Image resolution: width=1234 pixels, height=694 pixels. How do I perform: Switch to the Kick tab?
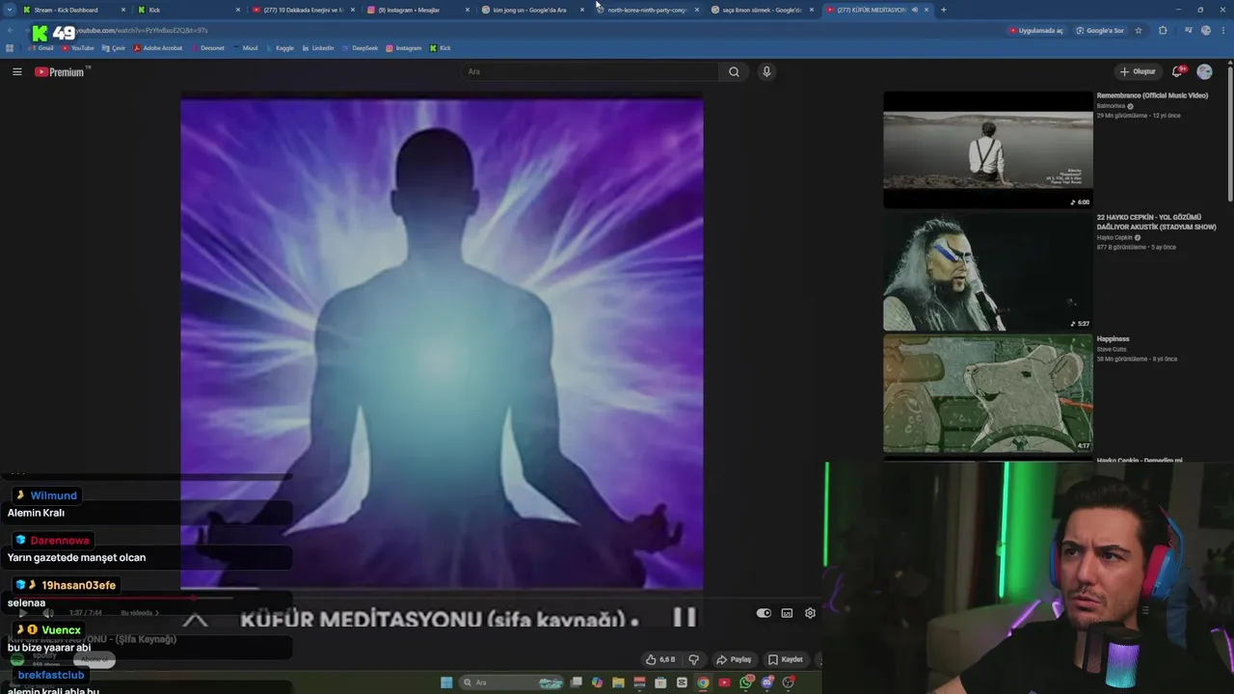(x=188, y=10)
